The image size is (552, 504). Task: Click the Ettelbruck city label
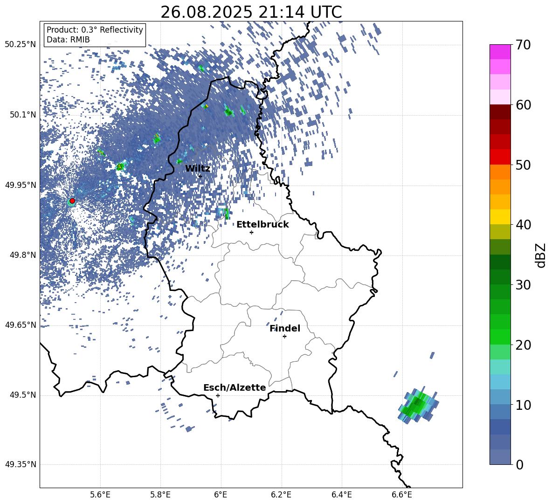[x=262, y=225]
